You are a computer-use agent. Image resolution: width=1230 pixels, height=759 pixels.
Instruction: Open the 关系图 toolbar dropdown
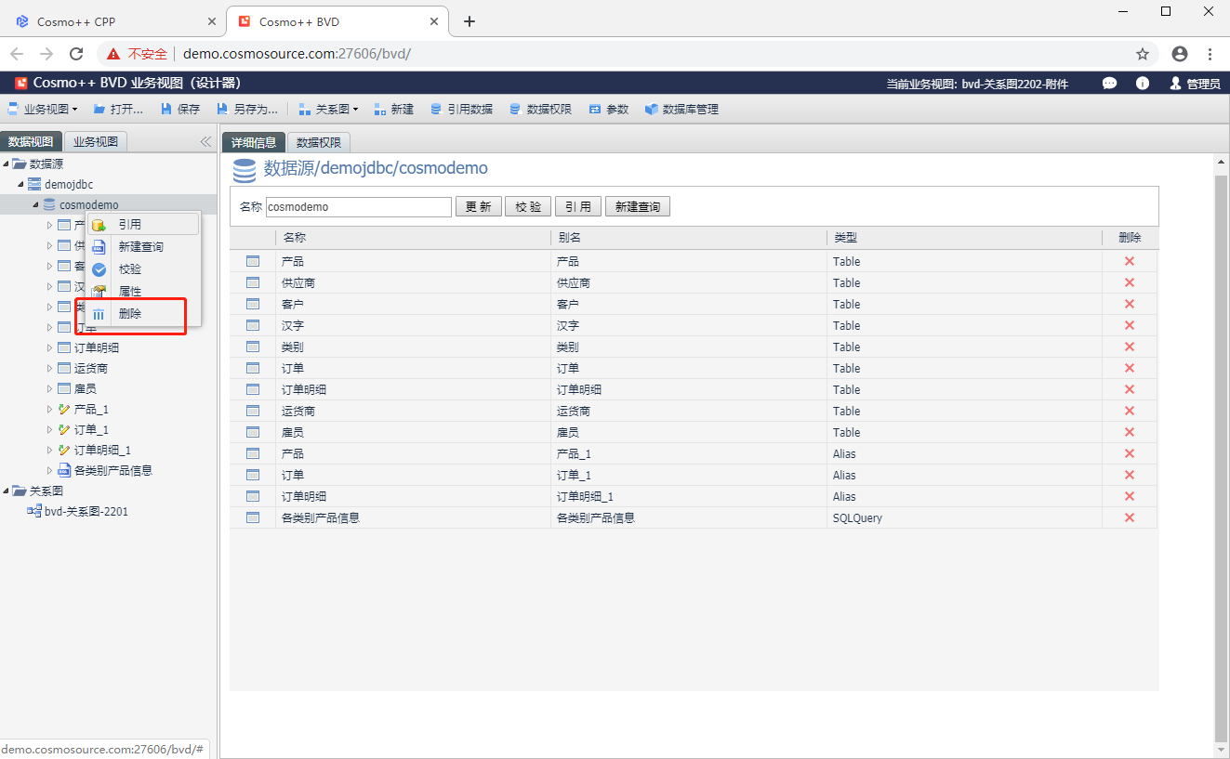click(329, 109)
